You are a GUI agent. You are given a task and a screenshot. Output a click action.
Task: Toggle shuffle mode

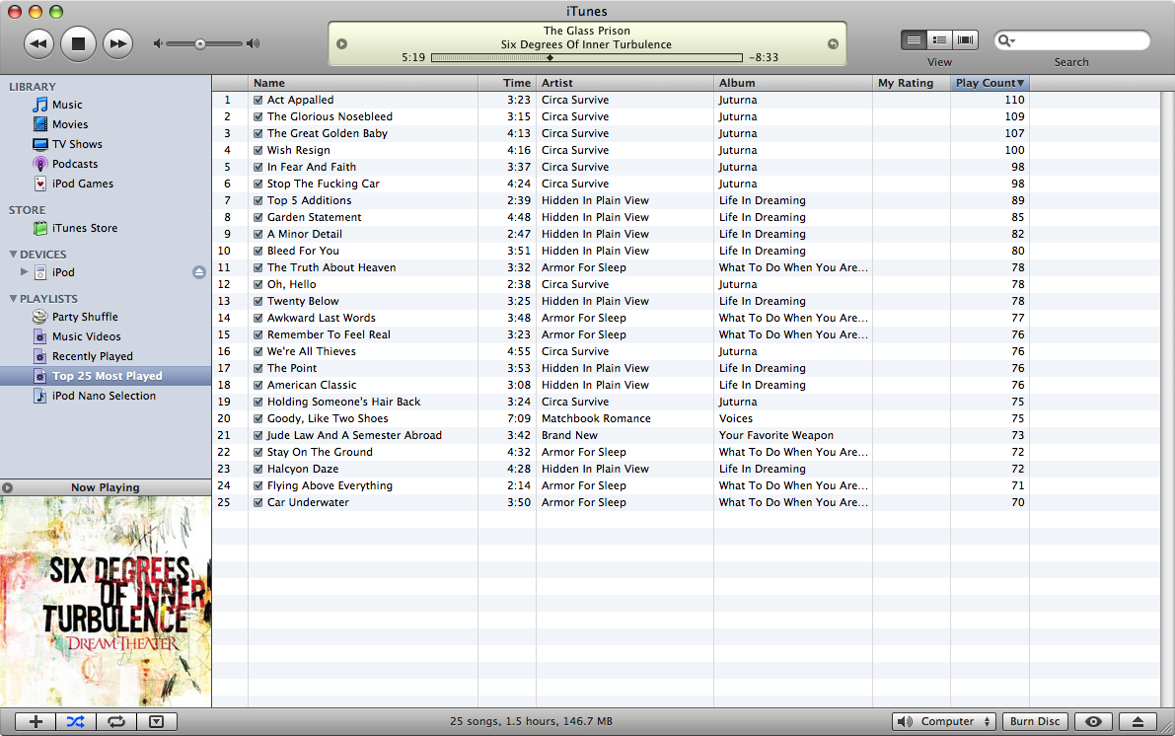tap(76, 722)
